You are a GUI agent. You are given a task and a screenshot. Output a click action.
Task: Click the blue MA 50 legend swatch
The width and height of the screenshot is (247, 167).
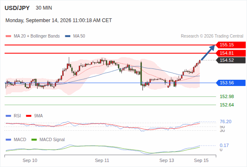coord(68,36)
